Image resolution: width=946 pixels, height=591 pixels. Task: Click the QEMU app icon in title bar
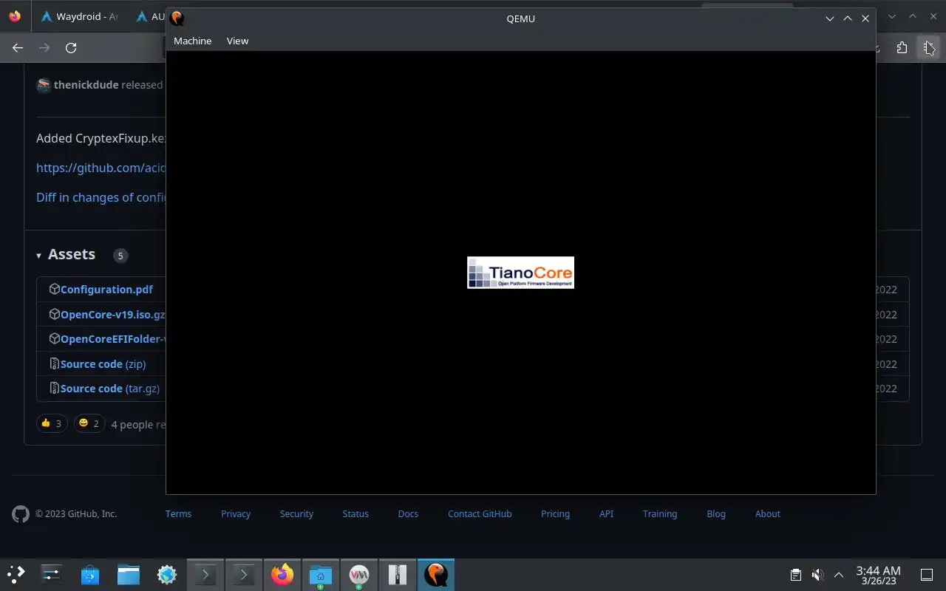point(177,18)
